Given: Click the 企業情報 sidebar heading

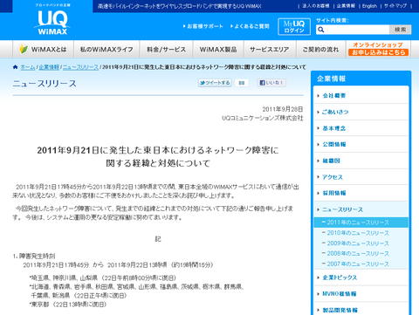Looking at the screenshot, I should click(331, 79).
